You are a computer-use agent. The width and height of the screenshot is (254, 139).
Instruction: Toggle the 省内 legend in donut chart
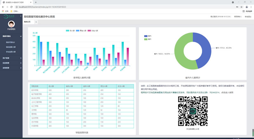pyautogui.click(x=148, y=36)
